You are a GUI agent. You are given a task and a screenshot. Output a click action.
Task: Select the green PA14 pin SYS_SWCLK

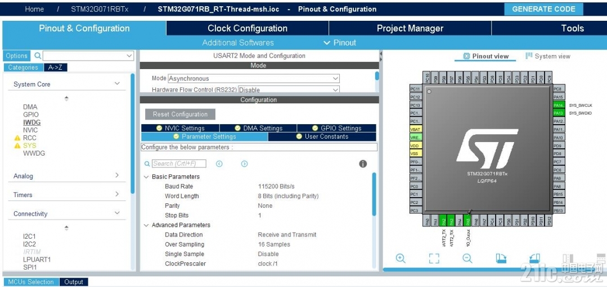[x=559, y=105]
